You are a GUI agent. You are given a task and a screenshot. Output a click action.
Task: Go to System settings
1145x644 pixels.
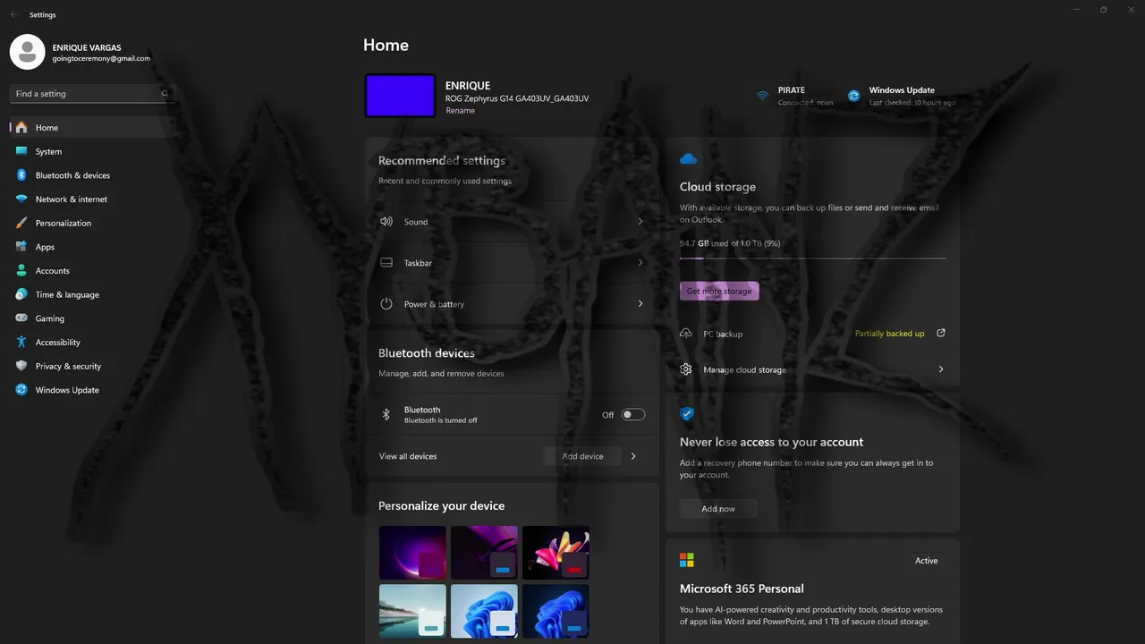coord(92,151)
